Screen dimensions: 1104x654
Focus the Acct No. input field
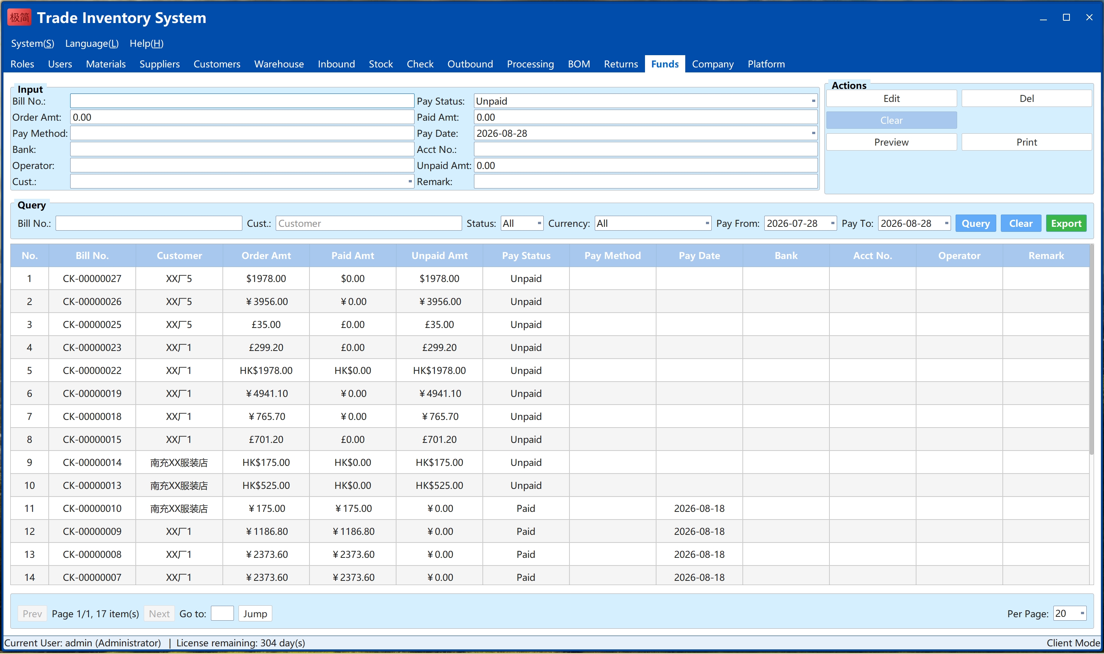[646, 149]
